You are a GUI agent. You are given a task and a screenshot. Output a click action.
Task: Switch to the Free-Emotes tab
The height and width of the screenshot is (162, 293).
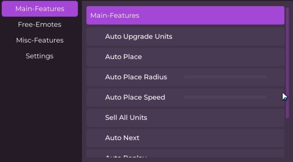pyautogui.click(x=40, y=24)
